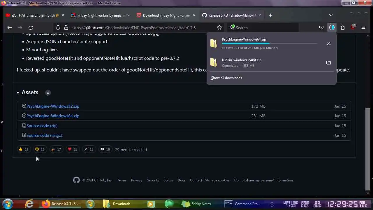Launch Internet Explorer from taskbar
373x210 pixels.
29,204
